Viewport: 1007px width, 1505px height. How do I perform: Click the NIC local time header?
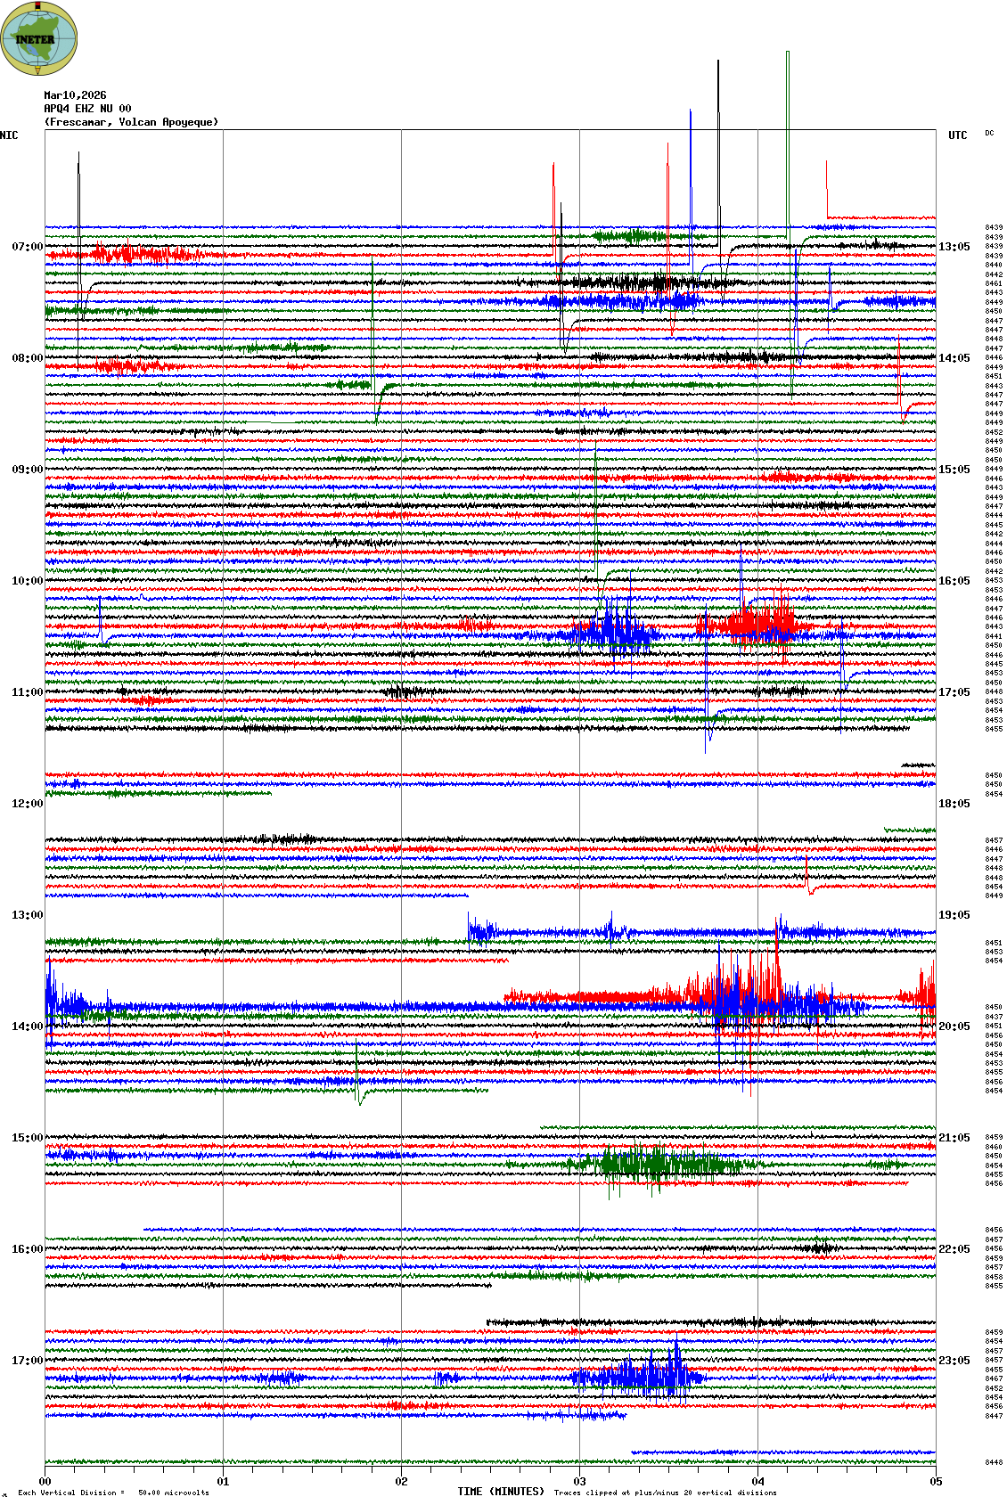coord(9,135)
